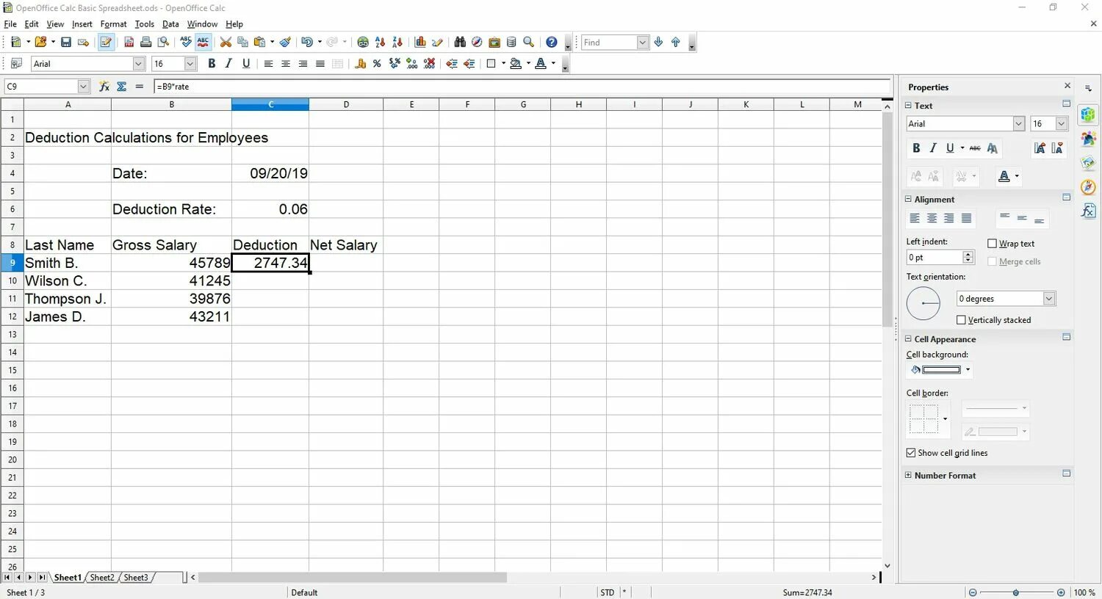The image size is (1102, 599).
Task: Open the text orientation degrees dropdown
Action: click(x=1049, y=299)
